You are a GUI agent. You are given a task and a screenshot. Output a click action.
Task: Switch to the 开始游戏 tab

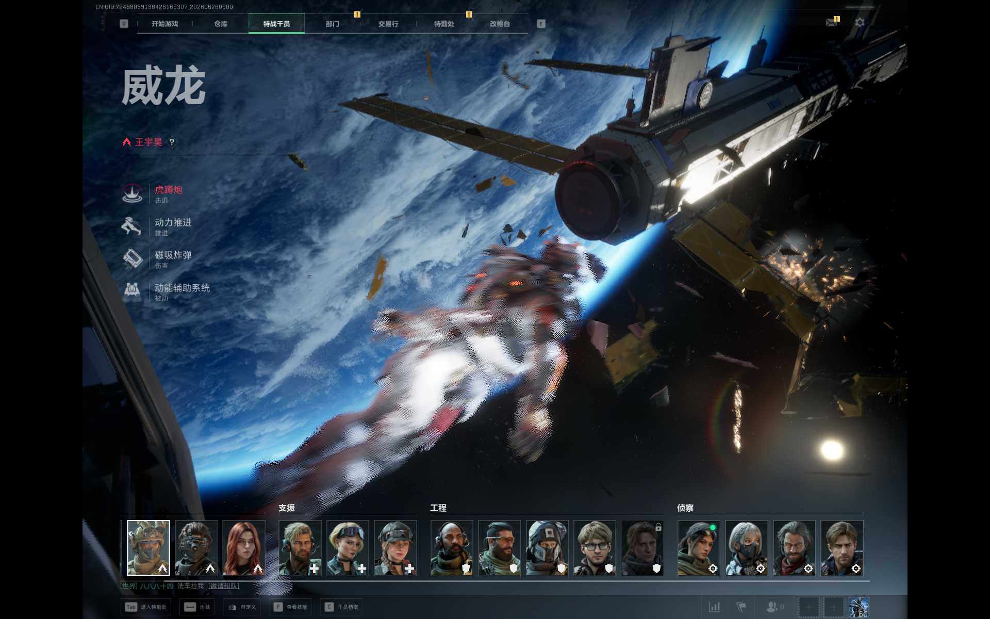tap(165, 24)
